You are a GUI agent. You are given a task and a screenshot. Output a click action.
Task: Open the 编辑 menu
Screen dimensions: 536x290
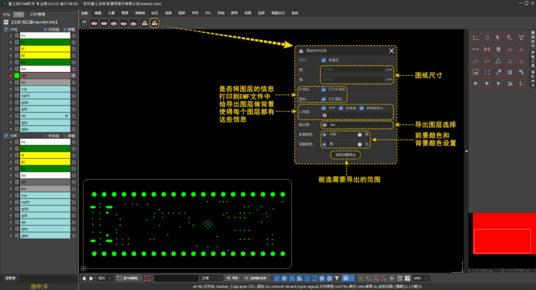(98, 13)
